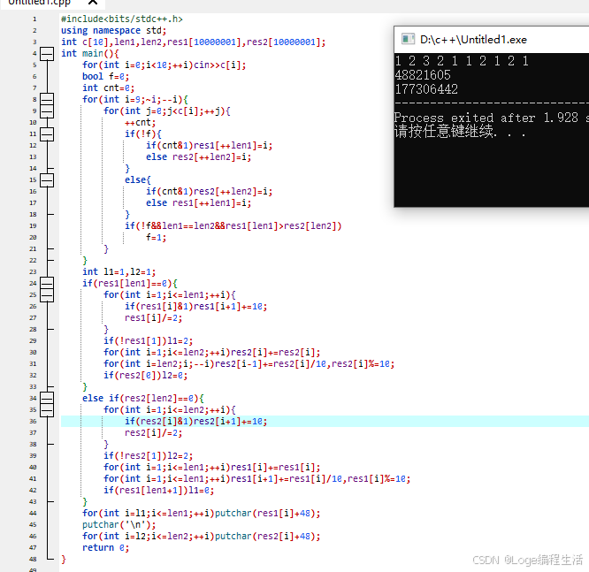Viewport: 589px width, 572px height.
Task: Collapse the fold marker on line 9 inner loop
Action: pos(47,111)
